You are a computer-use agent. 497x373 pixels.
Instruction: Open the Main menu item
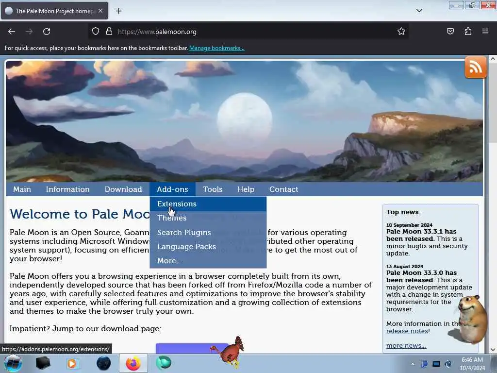22,189
